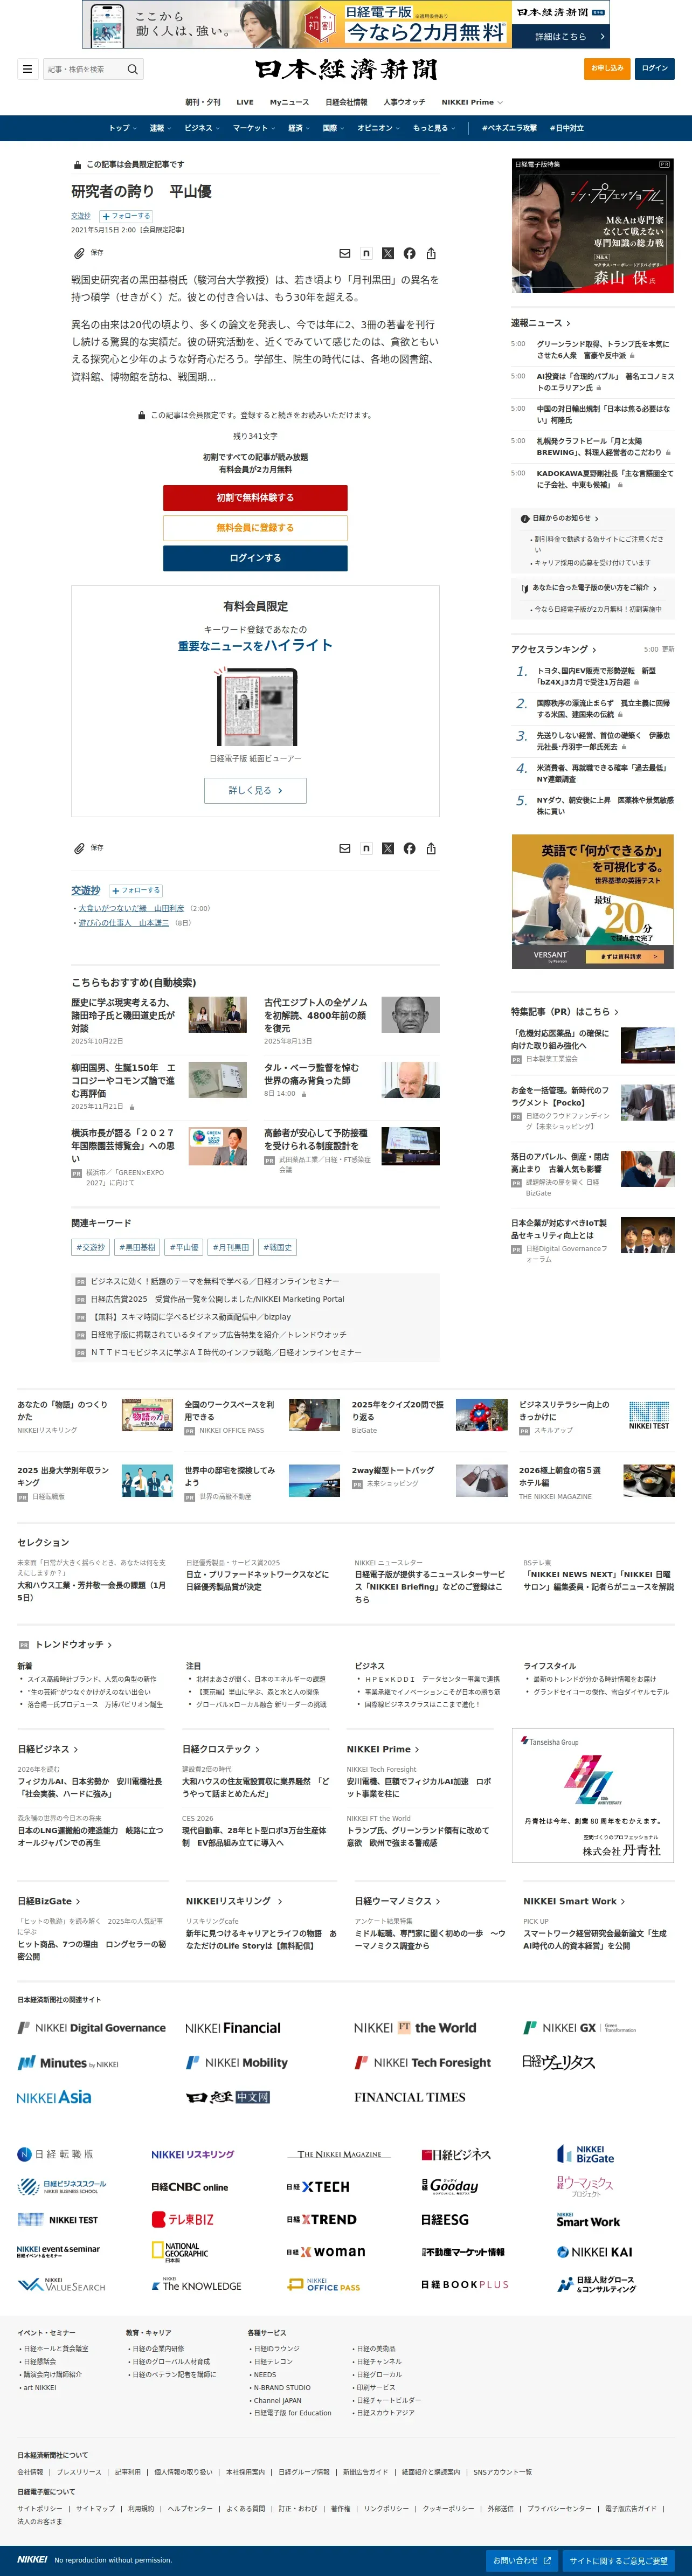The height and width of the screenshot is (2576, 692).
Task: Expand the NIKKEI Prime dropdown
Action: pos(472,102)
